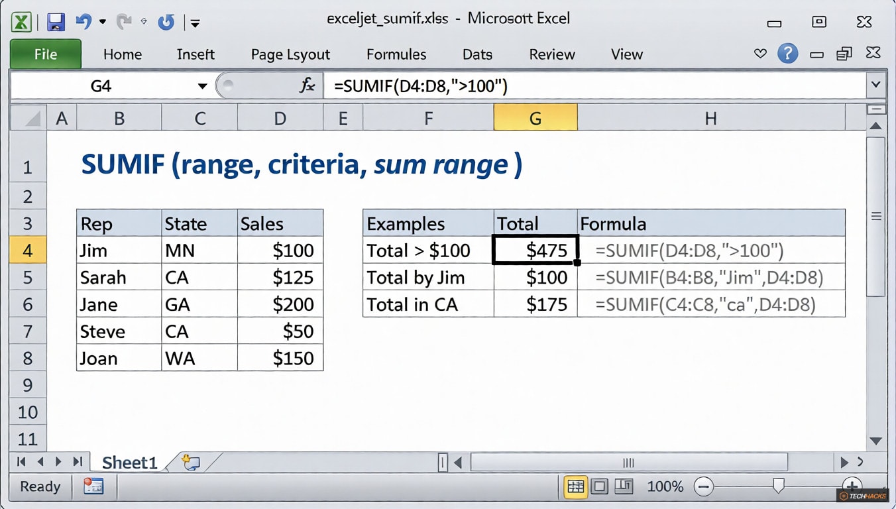Open the File menu
Viewport: 896px width, 509px height.
tap(45, 54)
